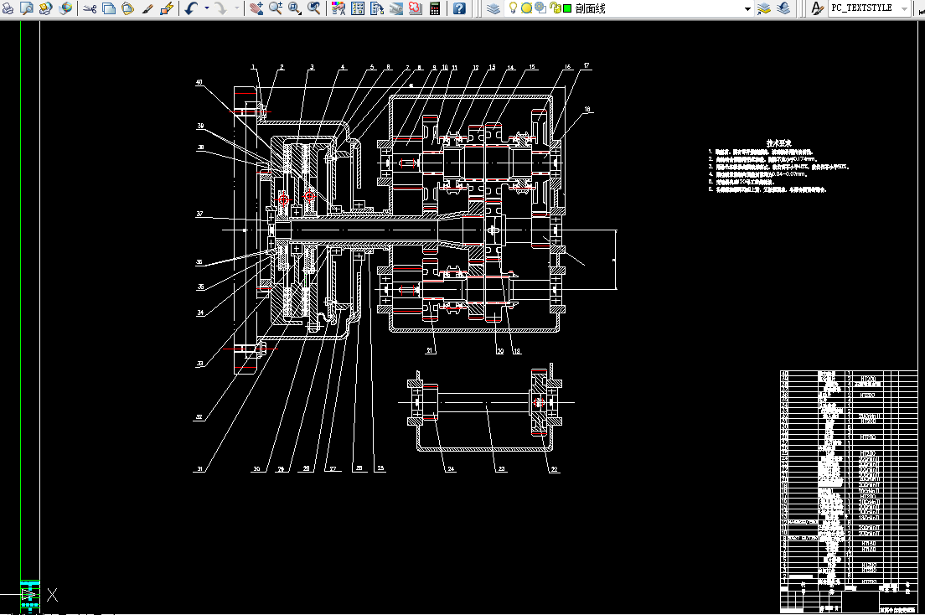
Task: Click the Layer Previous button
Action: (x=783, y=8)
